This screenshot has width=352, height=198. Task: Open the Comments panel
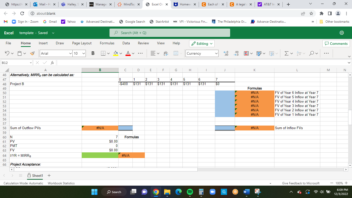point(336,44)
